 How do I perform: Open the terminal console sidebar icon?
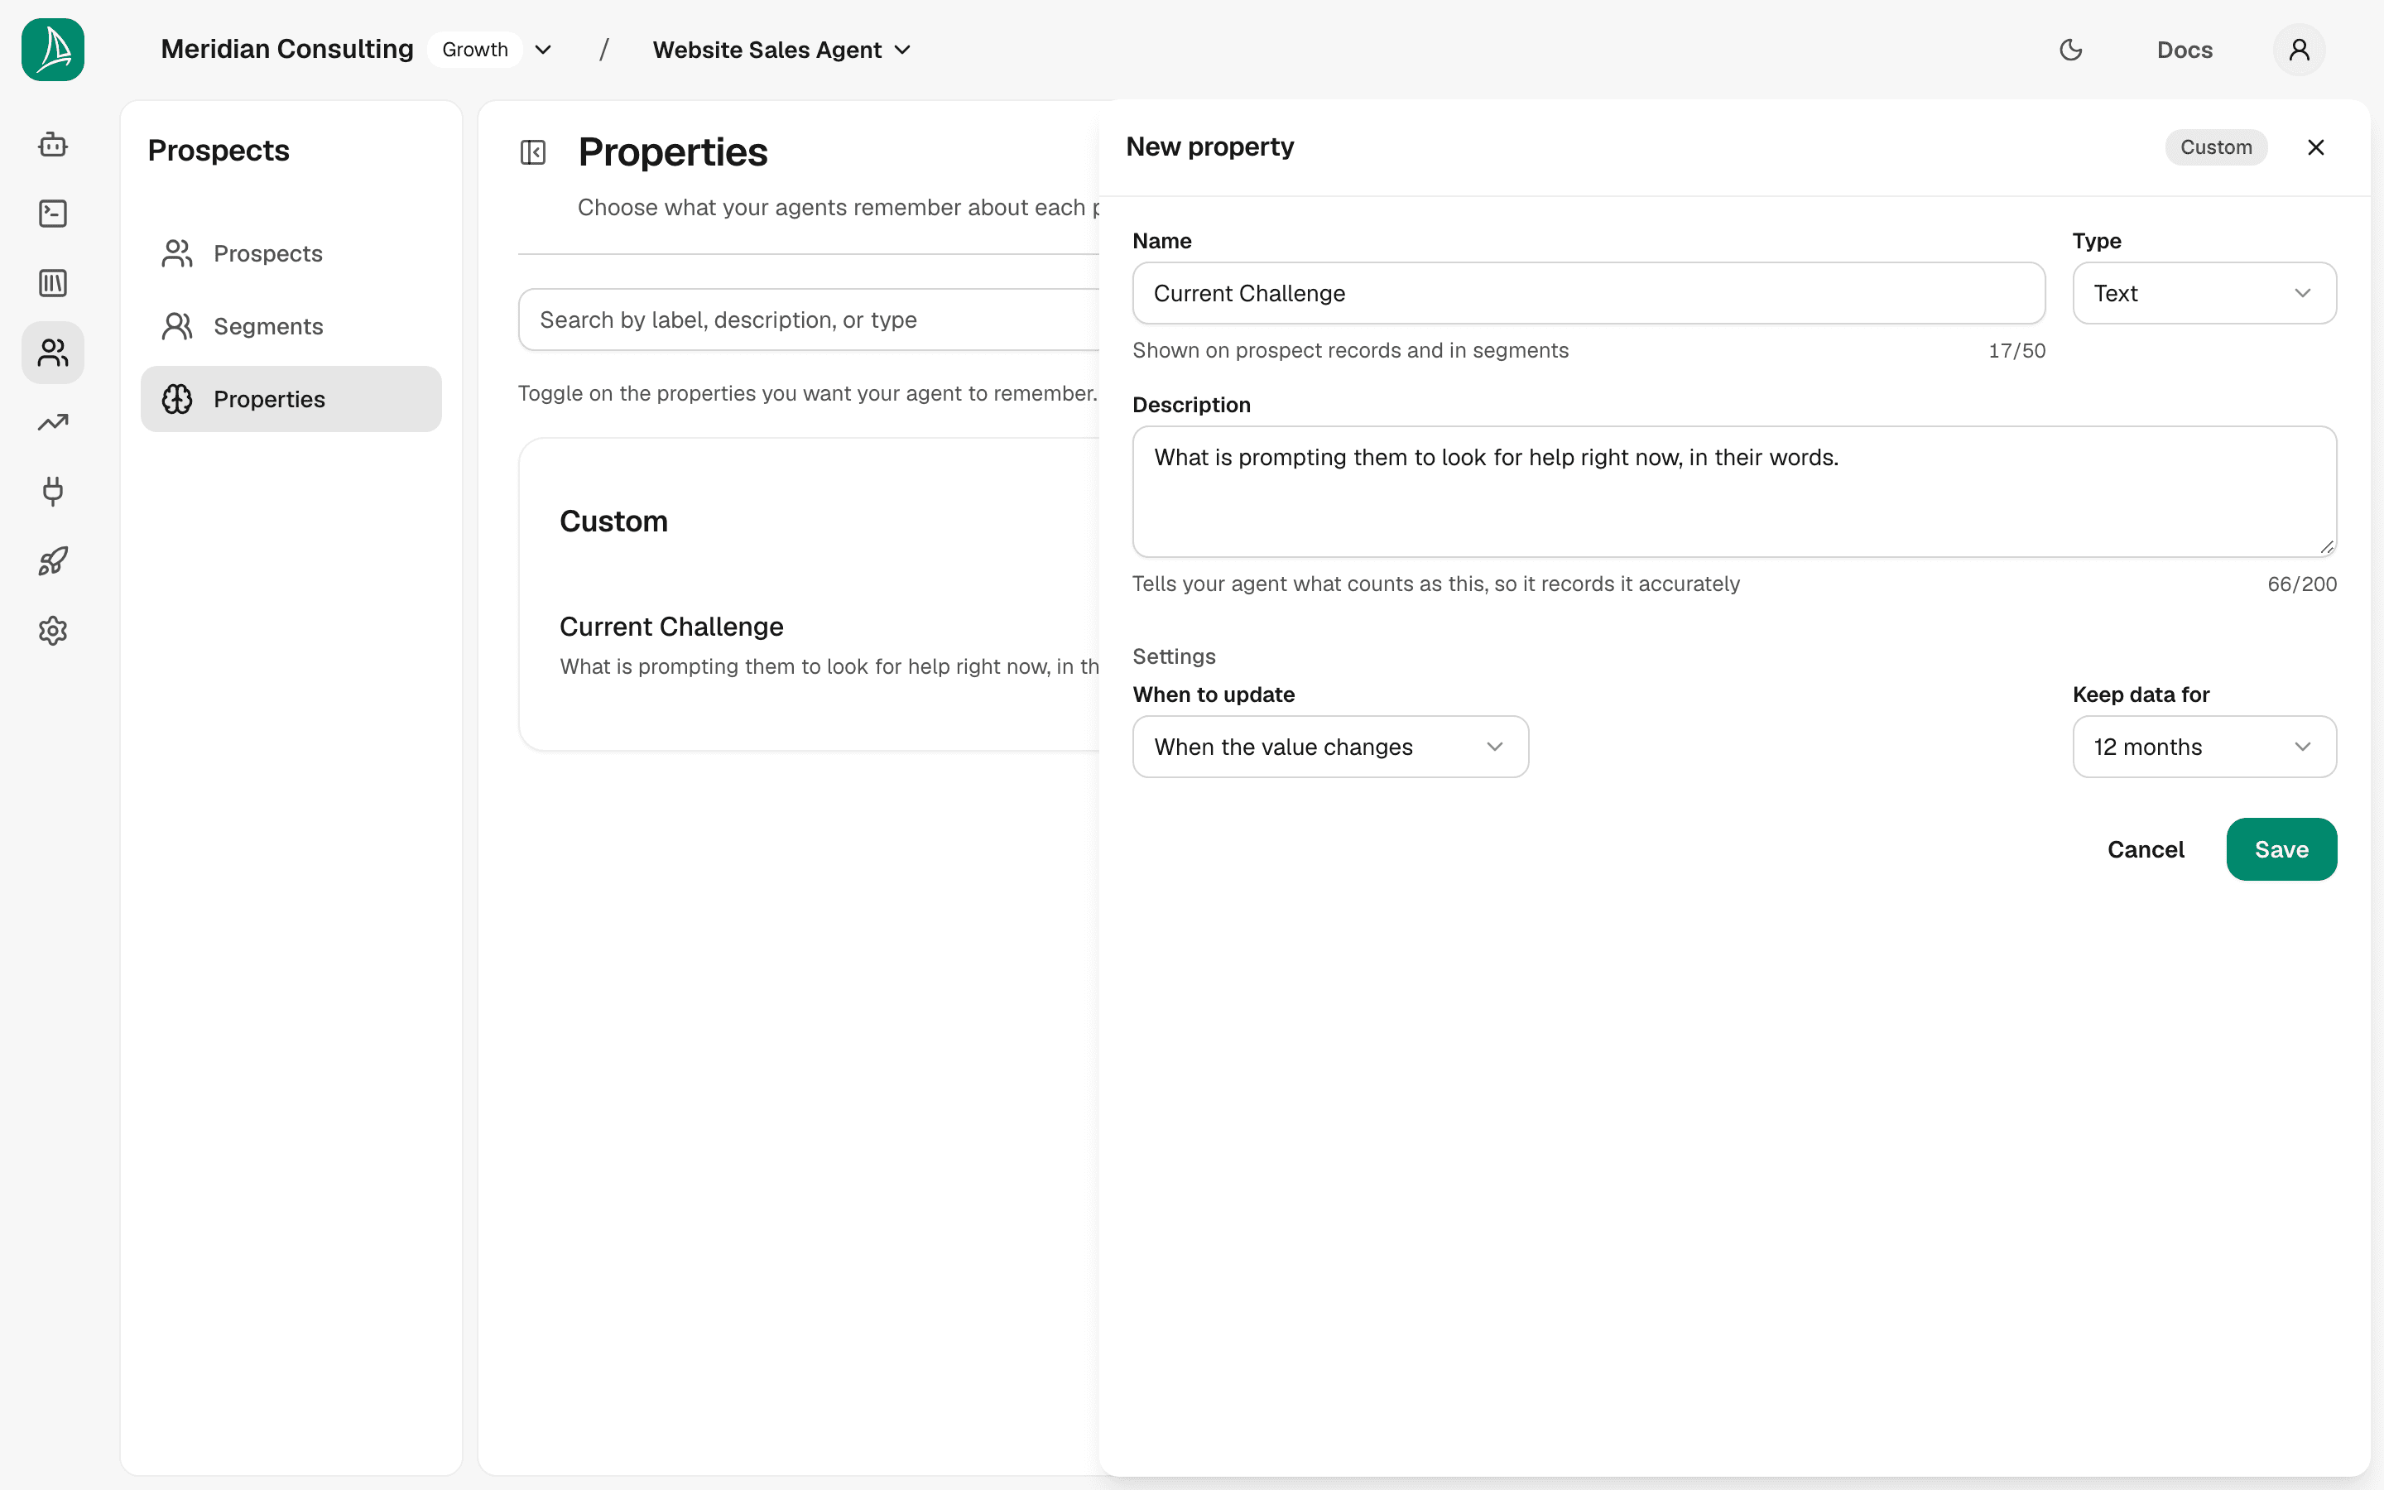coord(53,214)
